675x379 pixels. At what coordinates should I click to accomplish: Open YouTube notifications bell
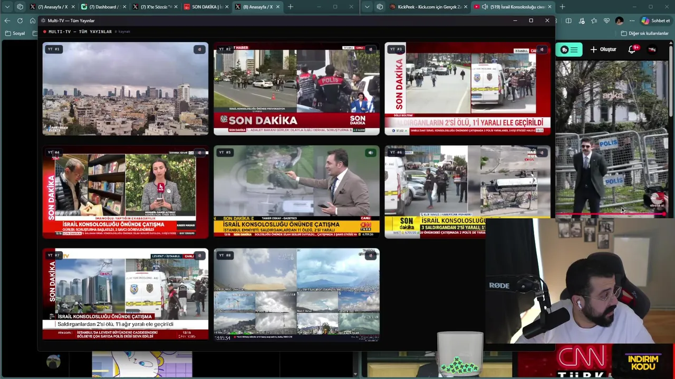coord(632,49)
